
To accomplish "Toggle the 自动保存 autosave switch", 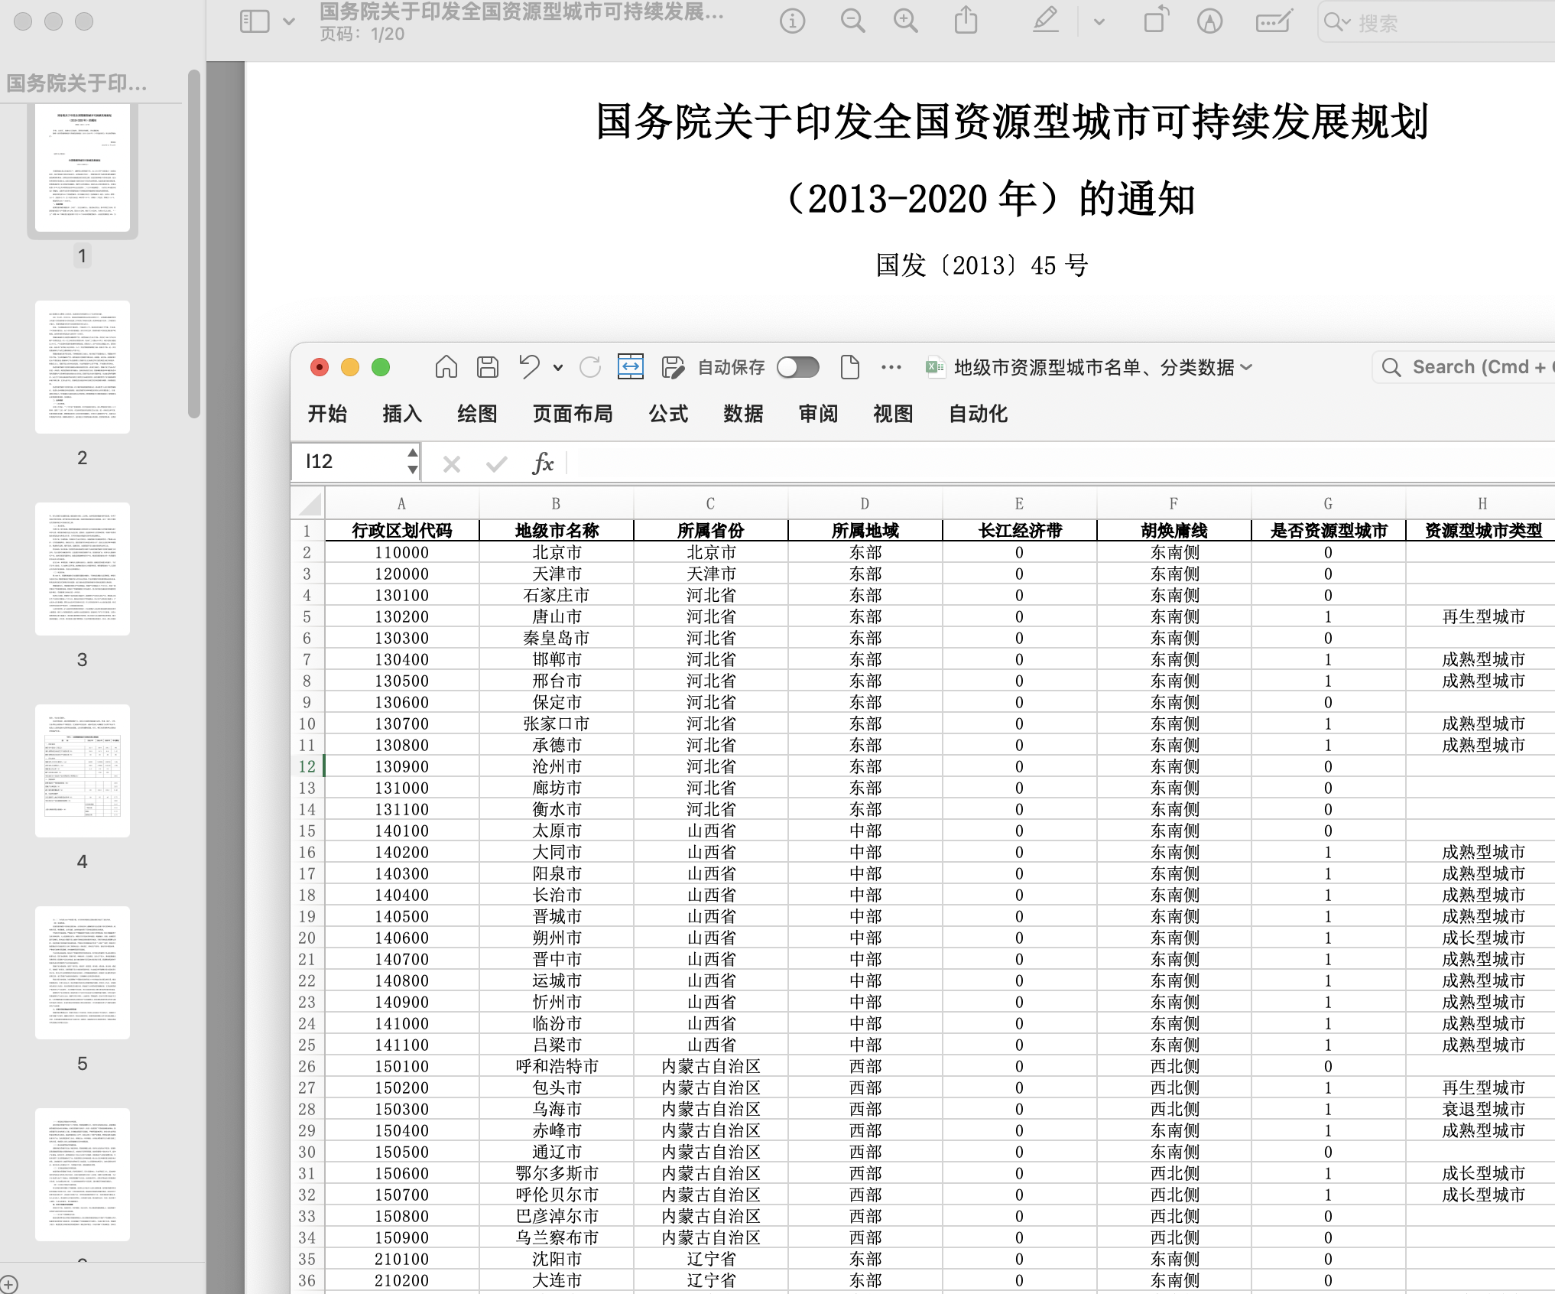I will click(797, 368).
